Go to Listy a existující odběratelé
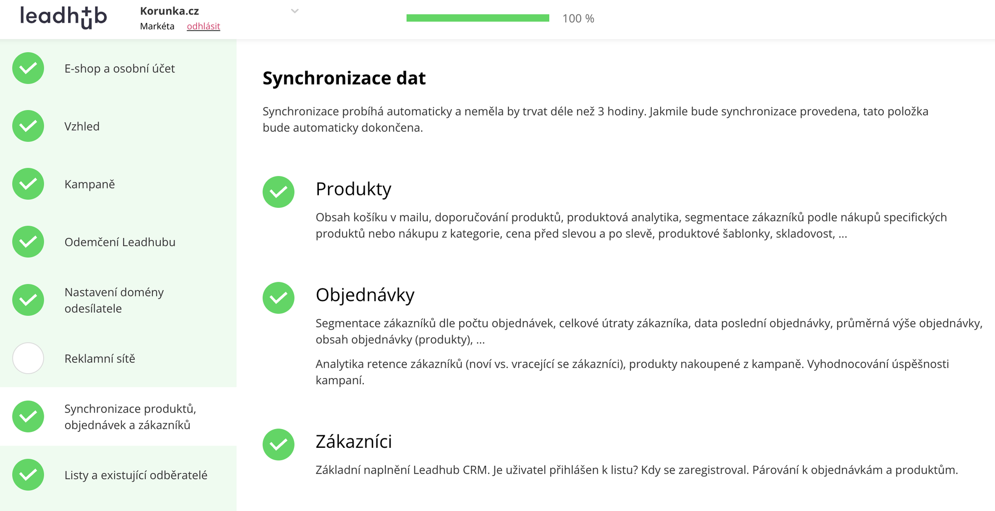The image size is (995, 511). pyautogui.click(x=136, y=475)
